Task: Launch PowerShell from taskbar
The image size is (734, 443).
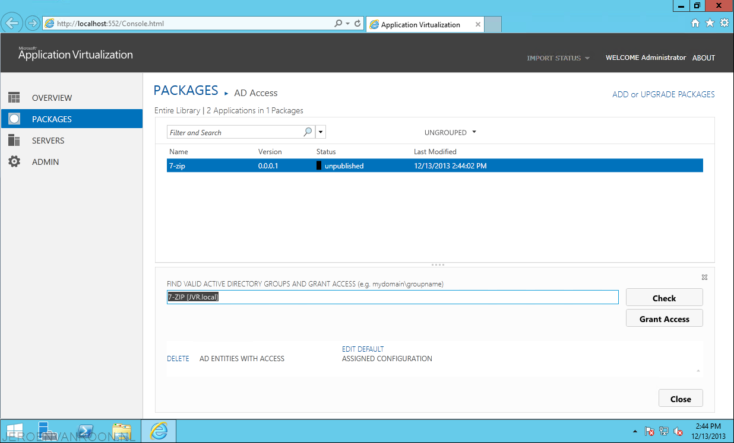Action: click(86, 431)
